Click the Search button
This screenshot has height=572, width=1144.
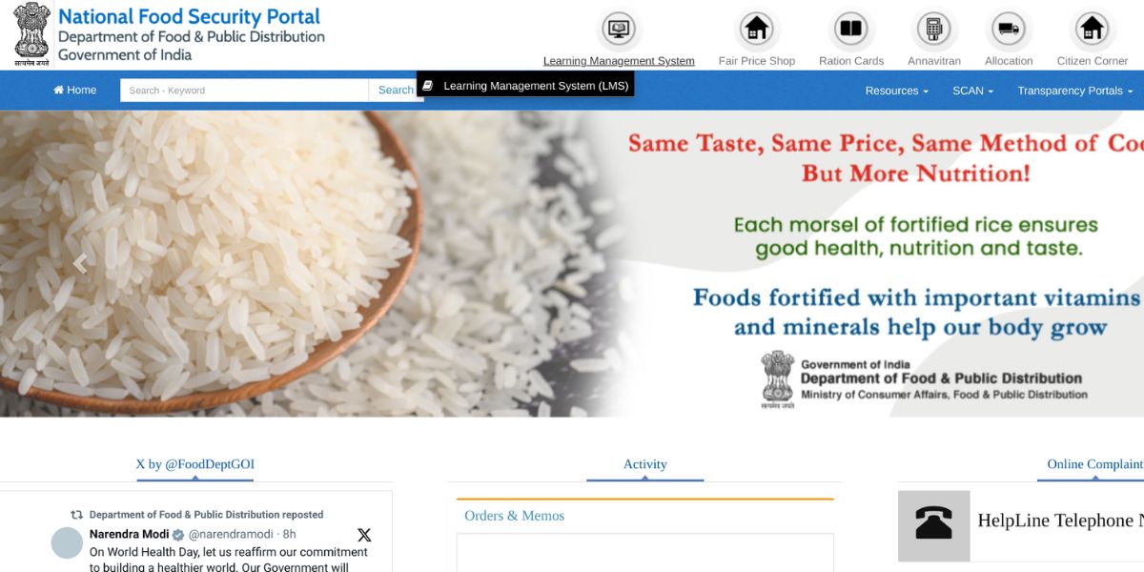pyautogui.click(x=396, y=91)
